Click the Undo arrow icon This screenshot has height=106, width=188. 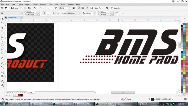(34, 8)
